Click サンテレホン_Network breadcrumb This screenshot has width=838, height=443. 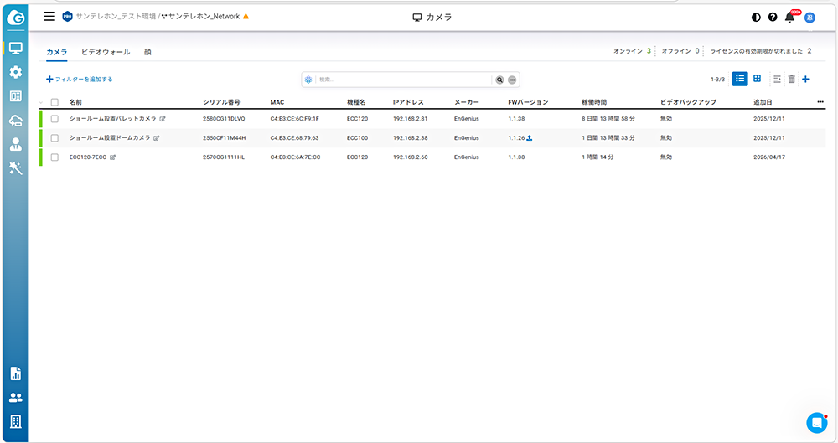click(204, 17)
